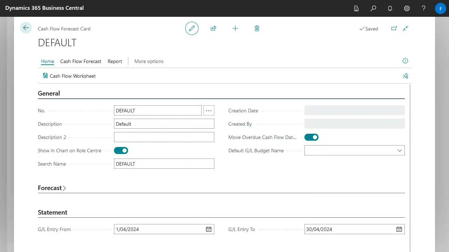
Task: Open the Cash Flow Forecast menu
Action: [81, 61]
